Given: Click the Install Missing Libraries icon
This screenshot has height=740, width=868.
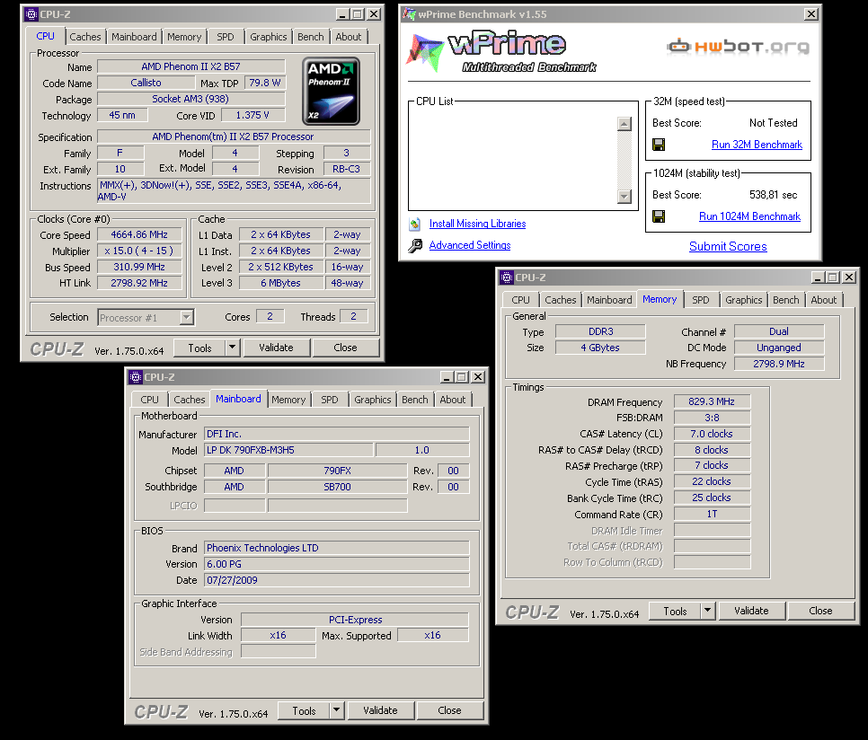Looking at the screenshot, I should pyautogui.click(x=414, y=224).
